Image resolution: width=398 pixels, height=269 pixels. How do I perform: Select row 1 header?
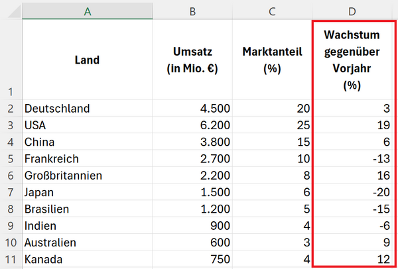click(10, 60)
